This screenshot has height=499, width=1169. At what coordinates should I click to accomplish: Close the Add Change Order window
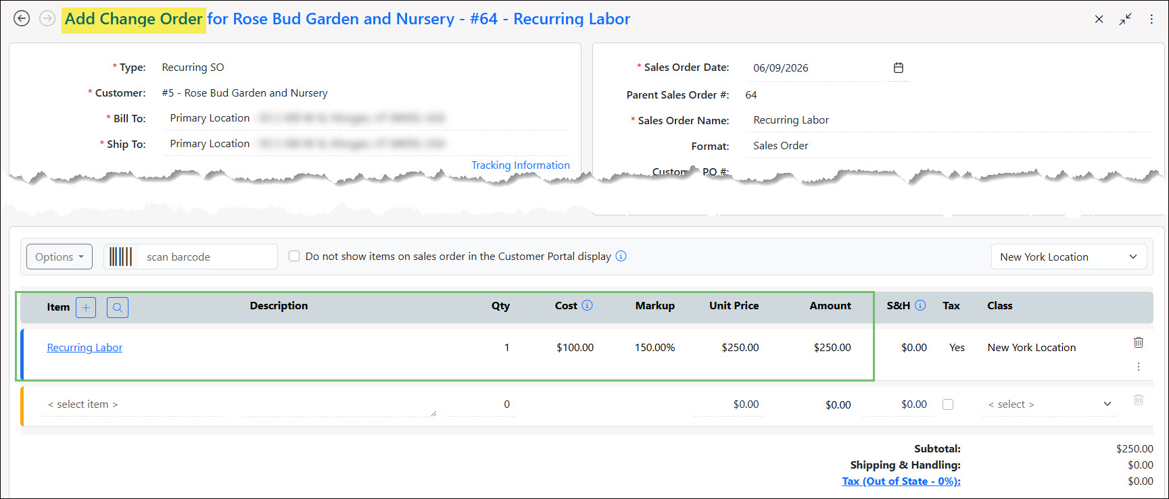[1099, 20]
